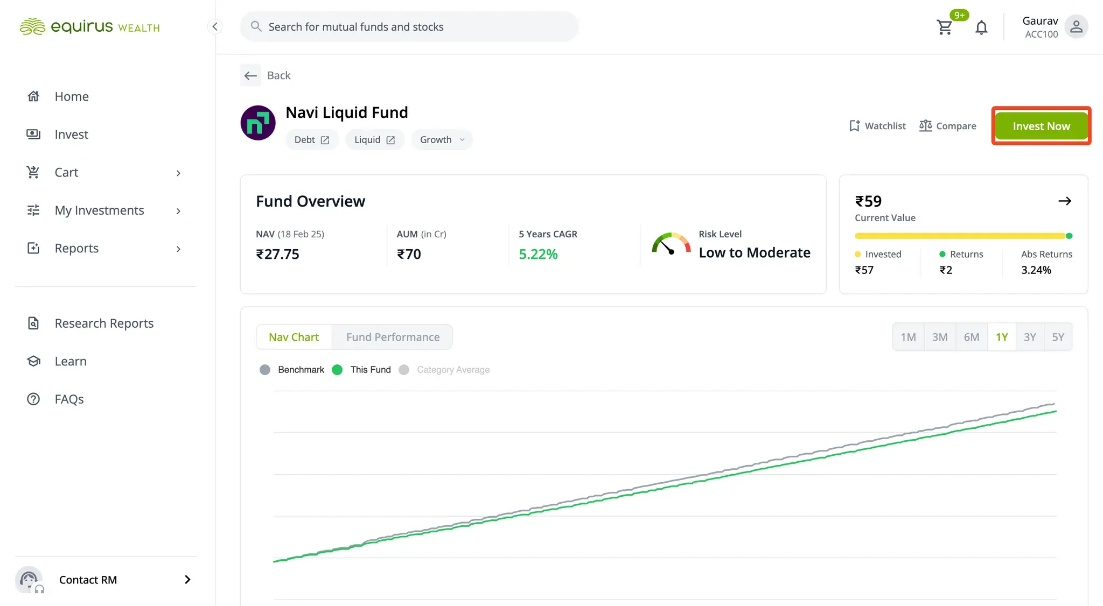Click the Watchlist bookmark icon
This screenshot has height=606, width=1103.
pos(854,126)
